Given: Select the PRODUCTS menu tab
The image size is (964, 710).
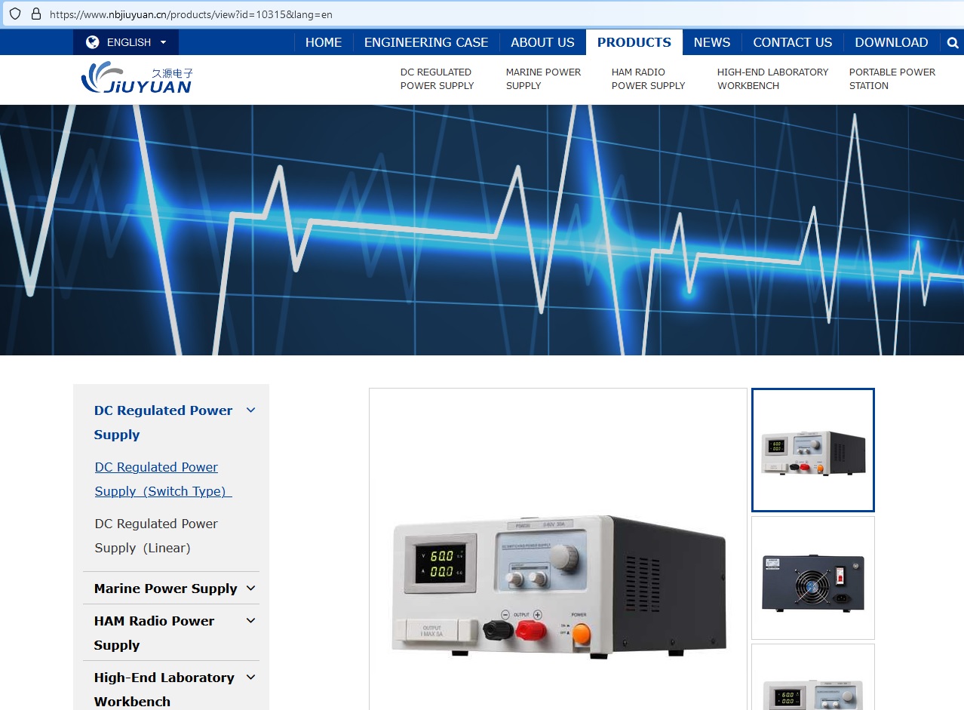Looking at the screenshot, I should pyautogui.click(x=634, y=42).
